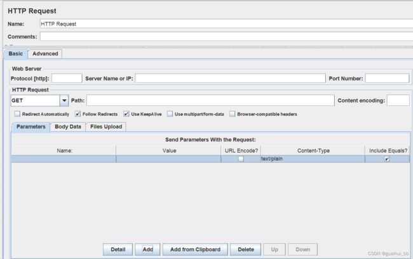Select the Parameters tab

tap(31, 127)
